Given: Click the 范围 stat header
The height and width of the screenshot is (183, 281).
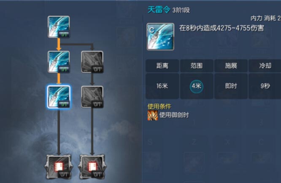Looking at the screenshot, I should pos(197,66).
